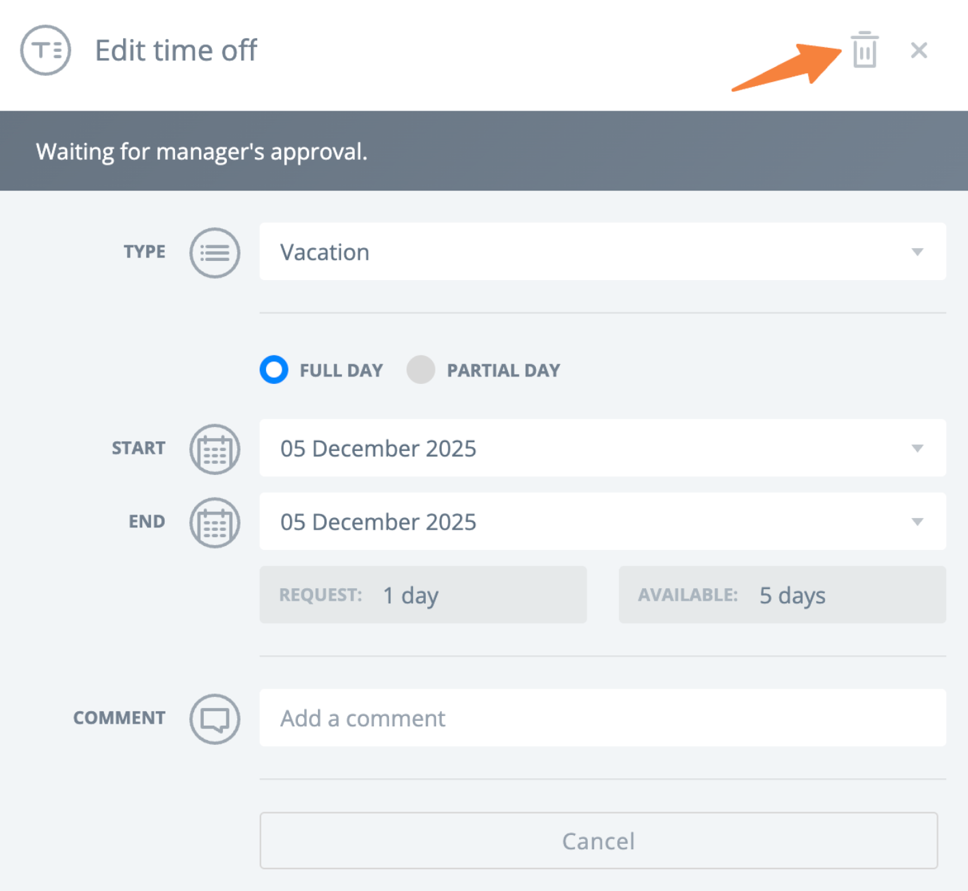Click the calendar icon next to End
Viewport: 968px width, 891px height.
point(215,523)
